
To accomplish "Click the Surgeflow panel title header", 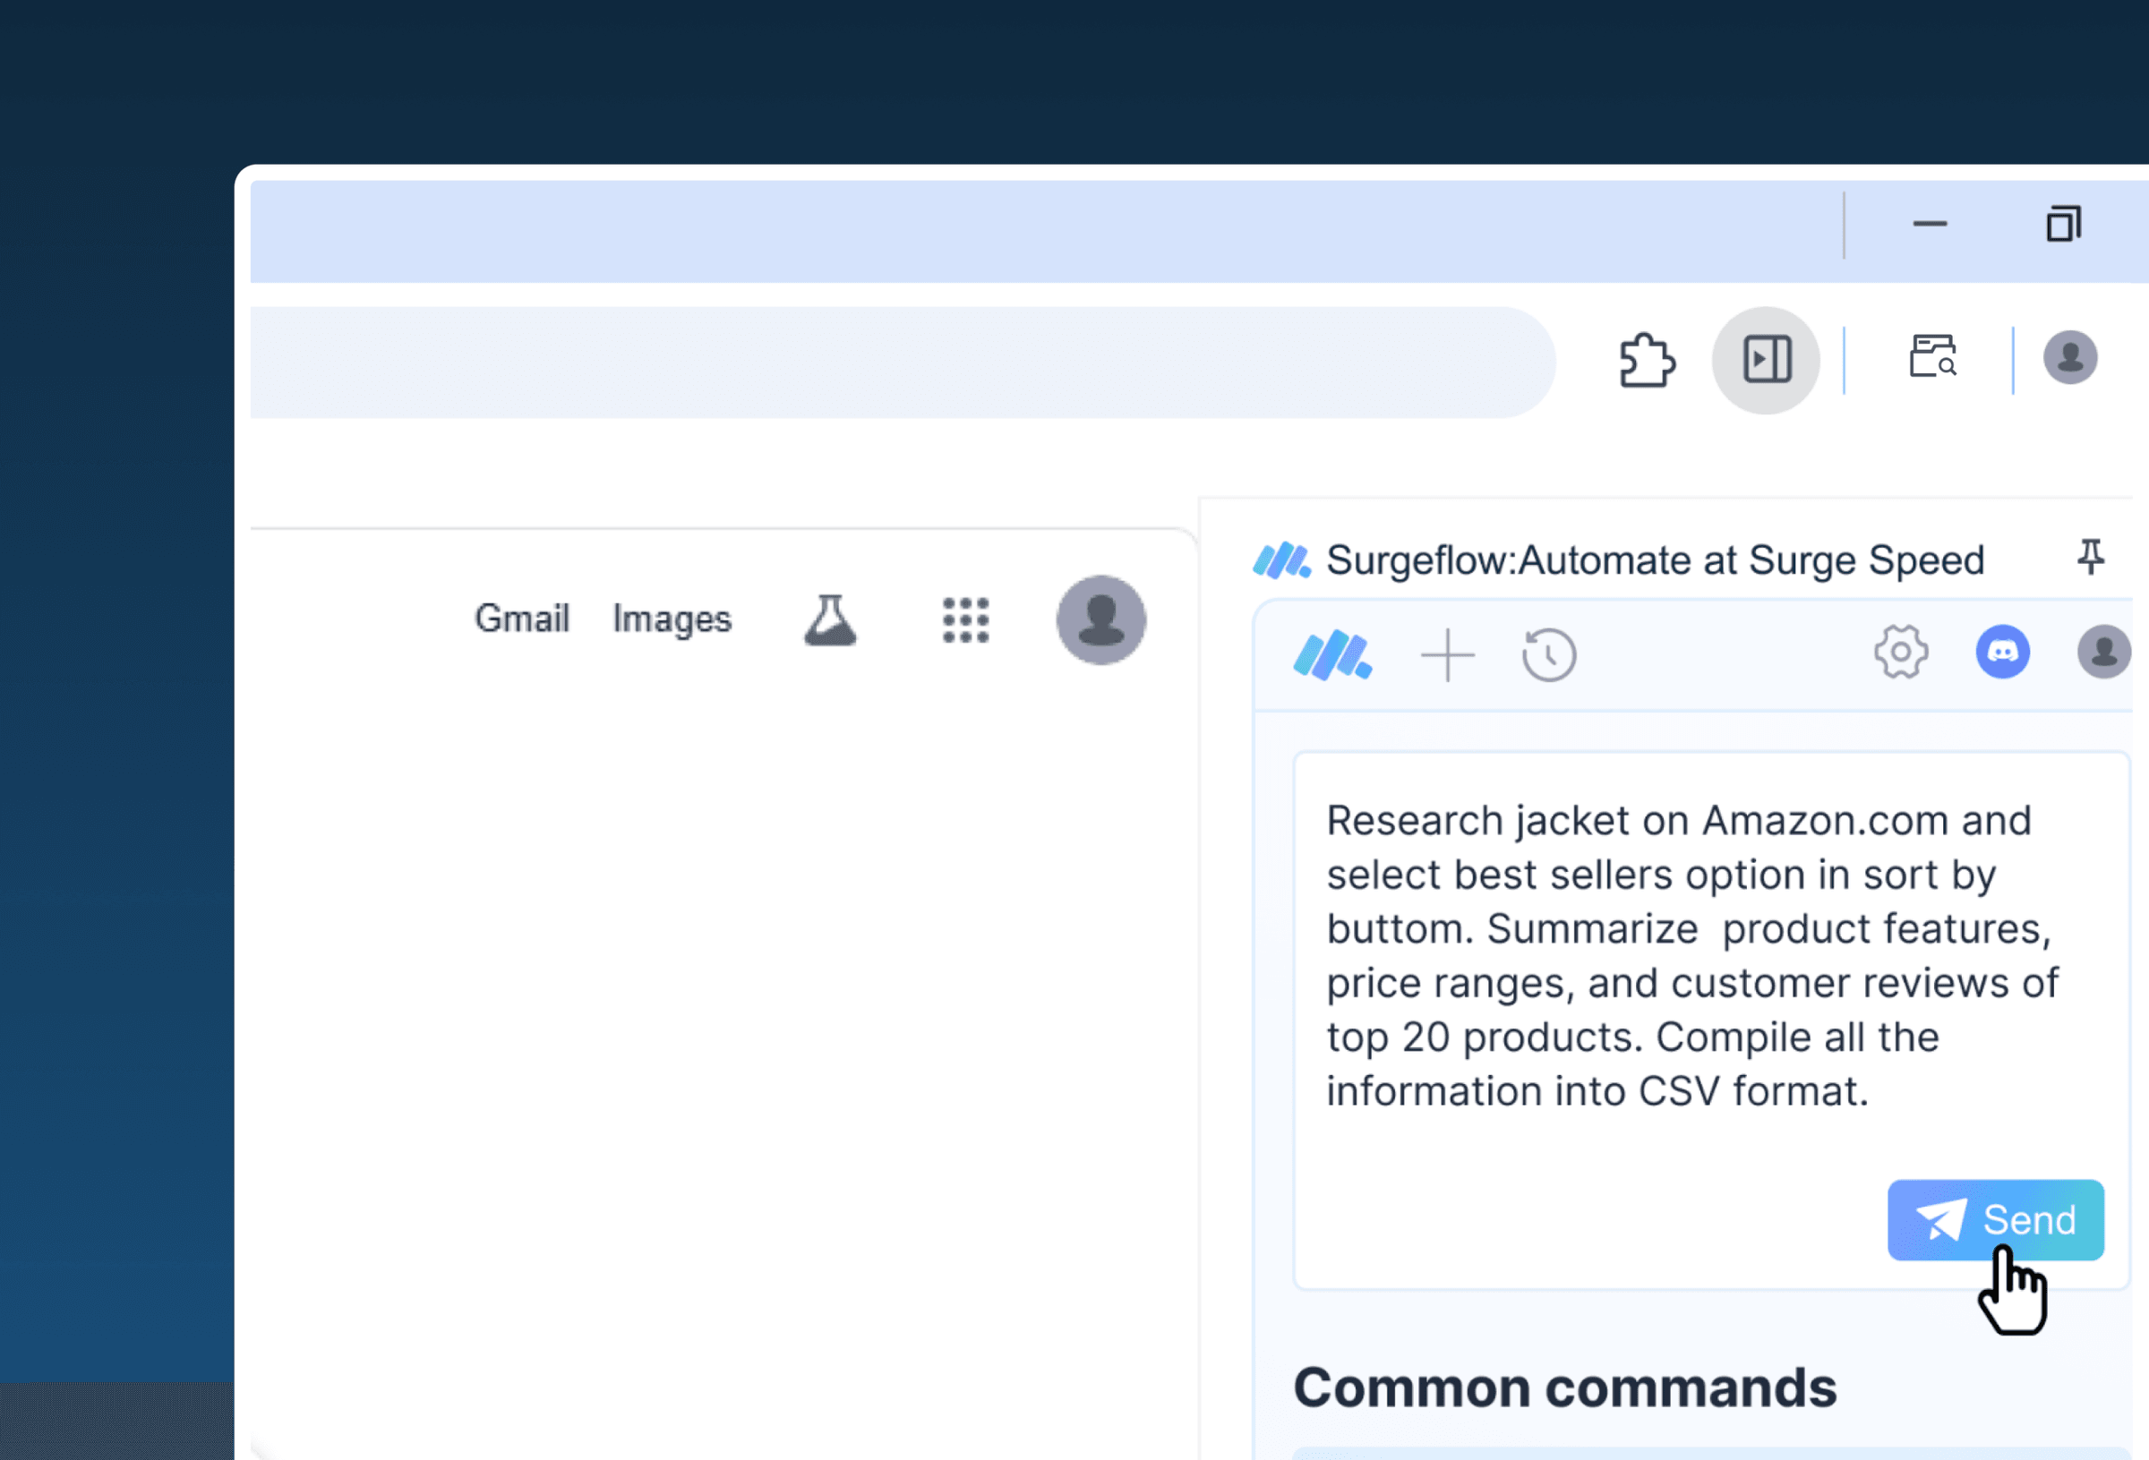I will pos(1655,560).
